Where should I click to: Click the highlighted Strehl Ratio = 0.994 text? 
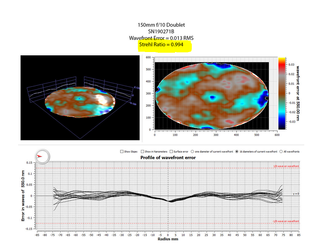(x=161, y=45)
